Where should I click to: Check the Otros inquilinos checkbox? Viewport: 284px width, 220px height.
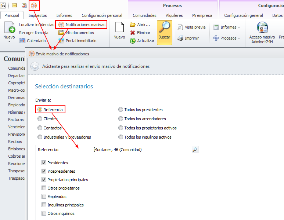pos(44,213)
